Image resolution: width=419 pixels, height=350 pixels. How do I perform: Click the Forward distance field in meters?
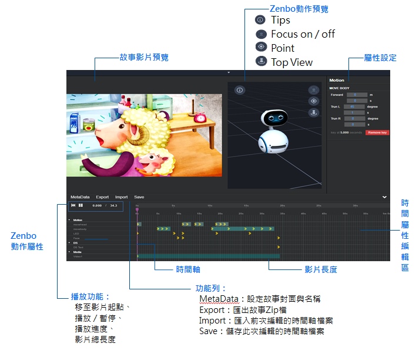point(357,95)
